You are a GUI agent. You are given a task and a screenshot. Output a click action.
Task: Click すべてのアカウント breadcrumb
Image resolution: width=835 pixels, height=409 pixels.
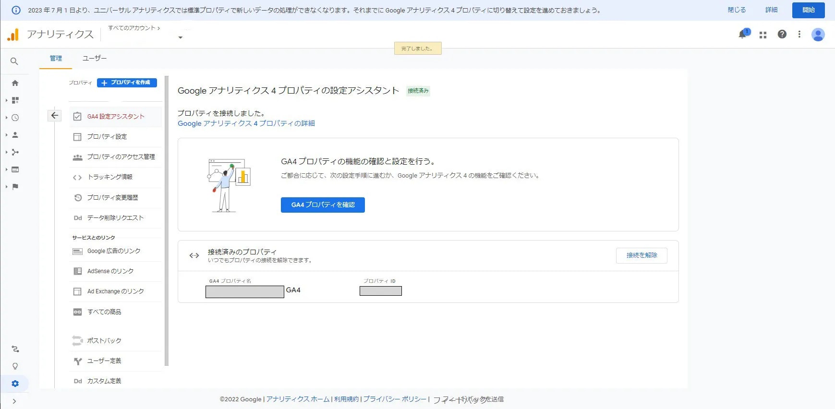pyautogui.click(x=134, y=28)
